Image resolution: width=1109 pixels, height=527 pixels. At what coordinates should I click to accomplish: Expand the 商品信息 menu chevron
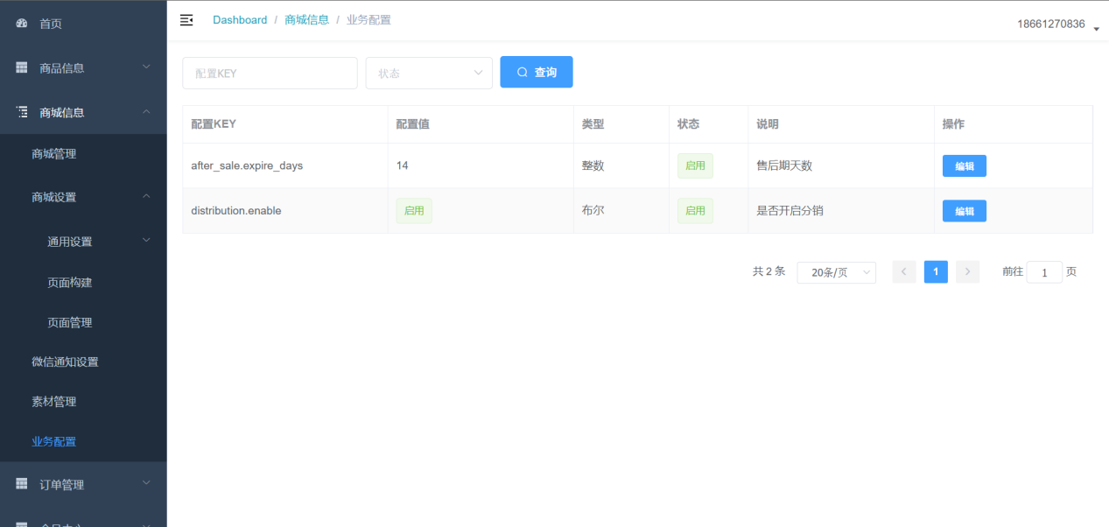tap(146, 67)
